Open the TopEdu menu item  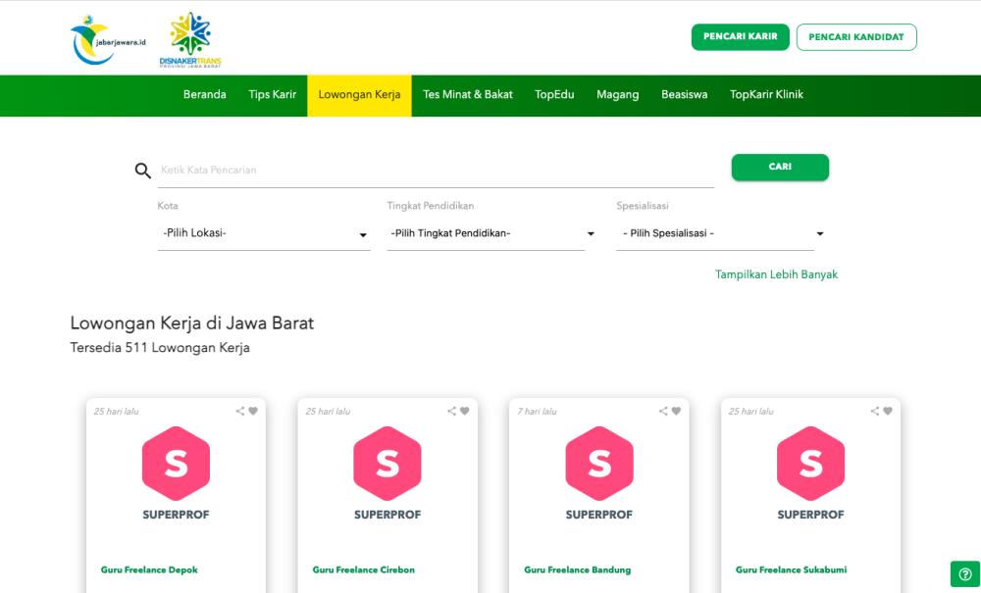[x=554, y=95]
